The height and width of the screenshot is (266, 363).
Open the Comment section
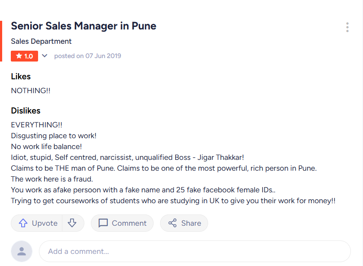click(122, 223)
